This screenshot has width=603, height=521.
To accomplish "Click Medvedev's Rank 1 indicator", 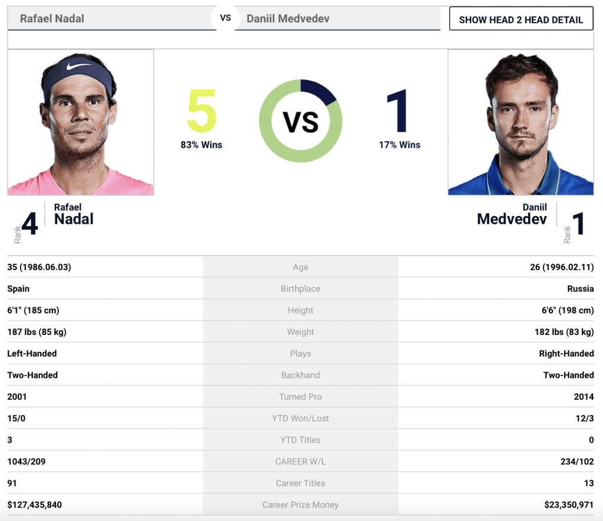I will click(x=574, y=225).
